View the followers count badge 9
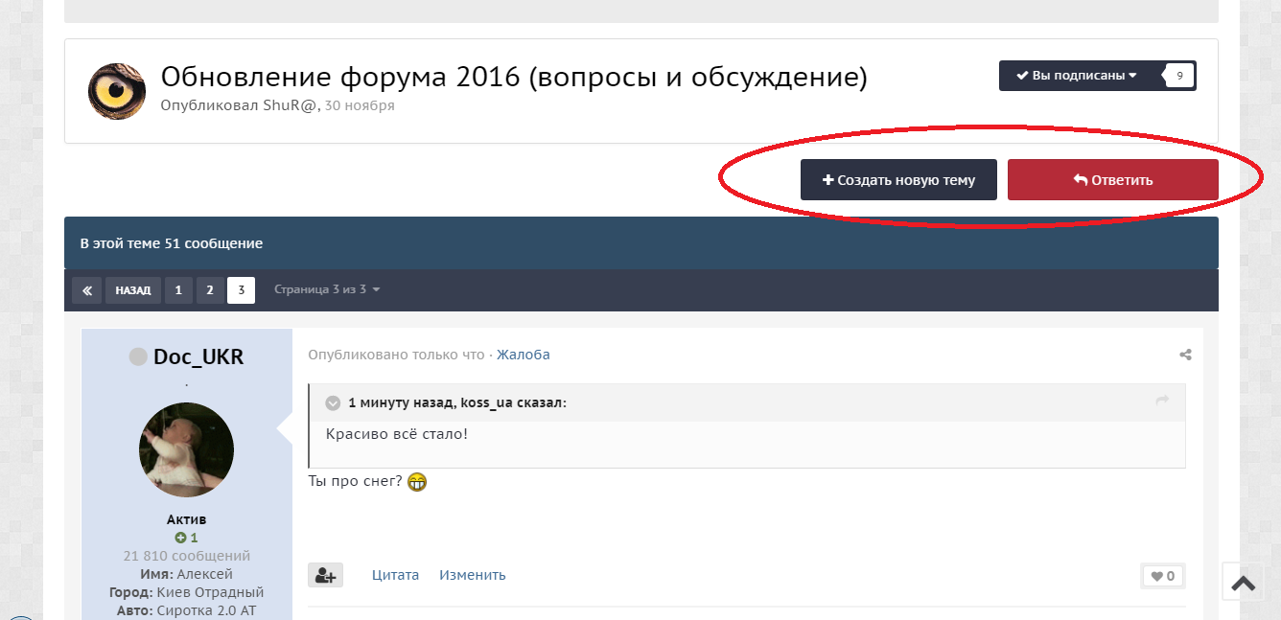 click(x=1179, y=76)
